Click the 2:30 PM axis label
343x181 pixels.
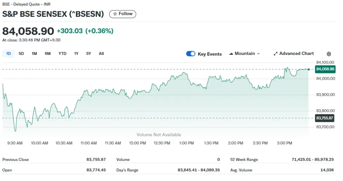point(260,143)
